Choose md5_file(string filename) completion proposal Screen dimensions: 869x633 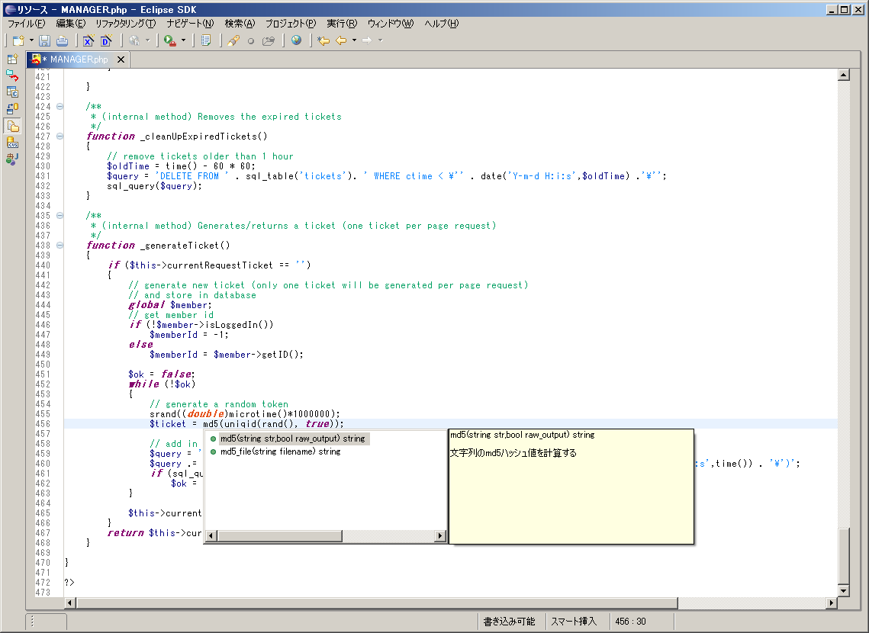279,451
